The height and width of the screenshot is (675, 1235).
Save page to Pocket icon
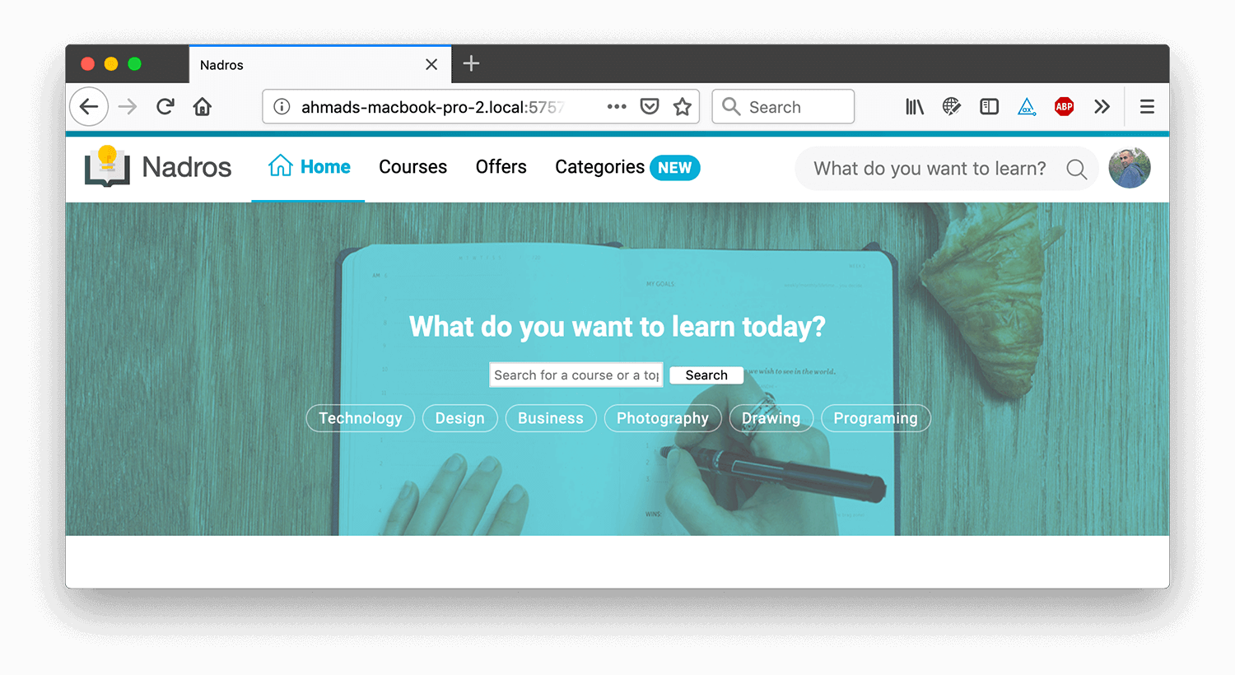650,106
